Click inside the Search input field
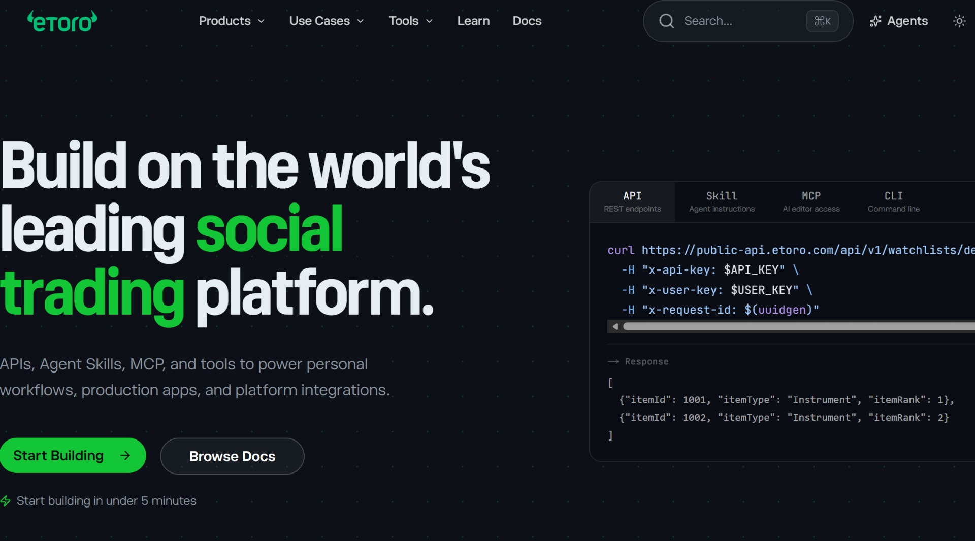This screenshot has width=975, height=541. [736, 21]
